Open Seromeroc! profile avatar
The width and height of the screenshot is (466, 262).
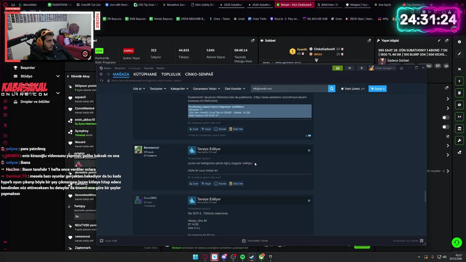click(138, 150)
